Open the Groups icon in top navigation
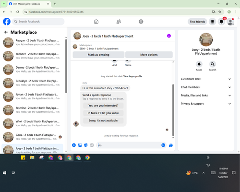Viewport: 240px width, 192px height. [x=141, y=22]
